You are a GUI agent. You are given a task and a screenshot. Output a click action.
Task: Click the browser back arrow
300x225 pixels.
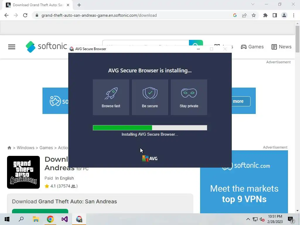(x=6, y=15)
